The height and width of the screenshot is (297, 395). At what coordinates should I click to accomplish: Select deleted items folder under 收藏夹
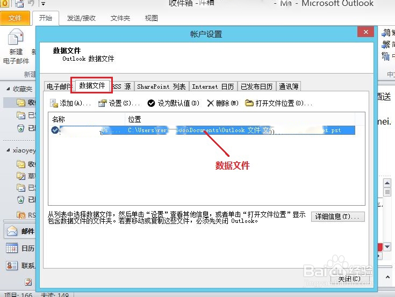click(25, 128)
